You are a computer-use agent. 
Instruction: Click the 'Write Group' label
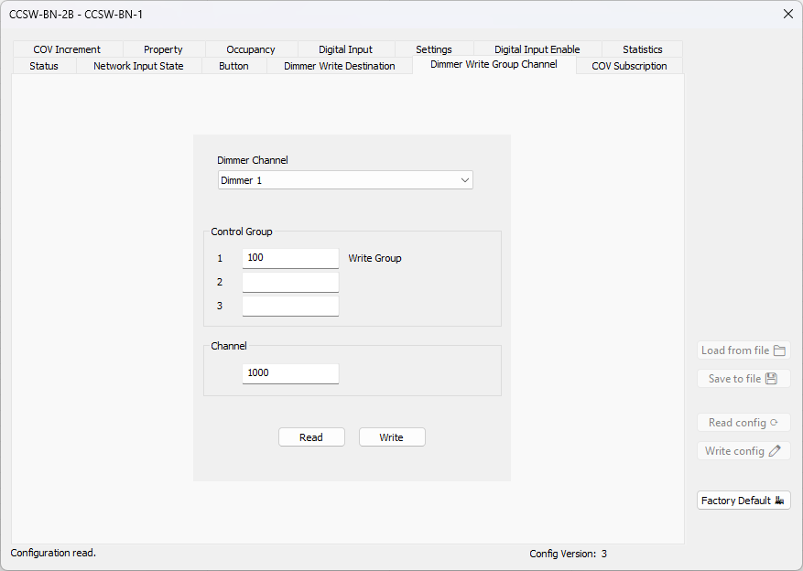click(374, 258)
